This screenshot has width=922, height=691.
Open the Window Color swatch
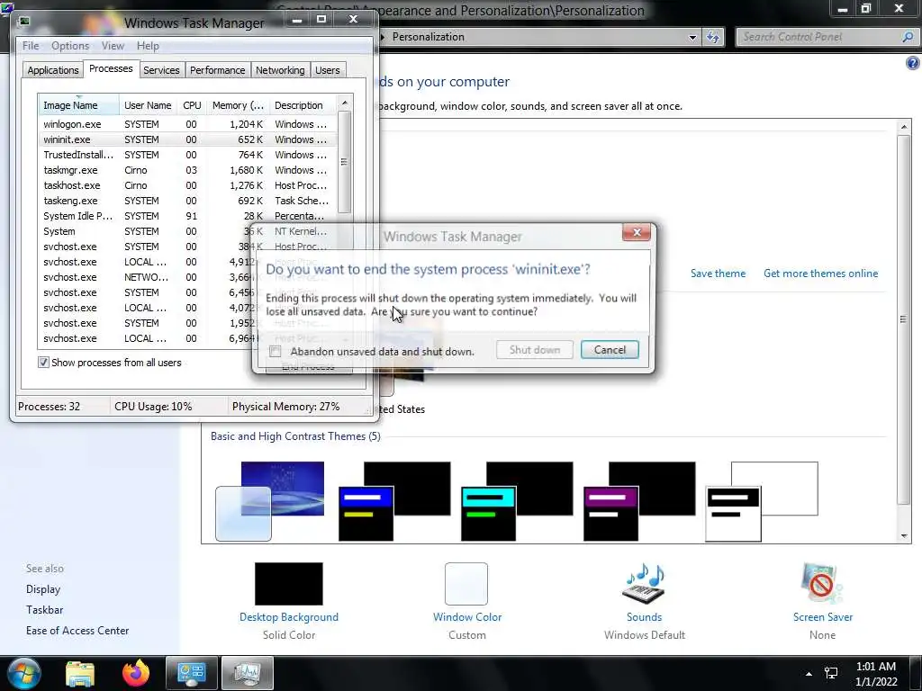click(x=466, y=583)
